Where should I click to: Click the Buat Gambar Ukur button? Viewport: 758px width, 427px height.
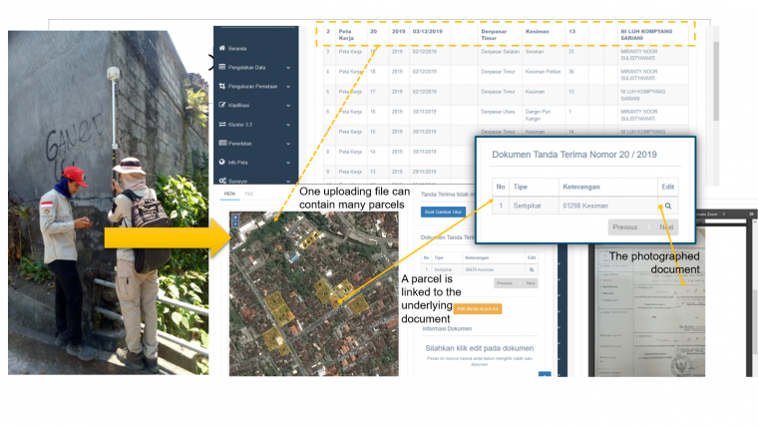443,212
